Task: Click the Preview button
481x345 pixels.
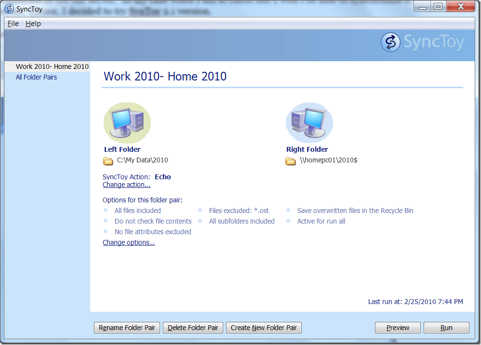Action: coord(398,328)
